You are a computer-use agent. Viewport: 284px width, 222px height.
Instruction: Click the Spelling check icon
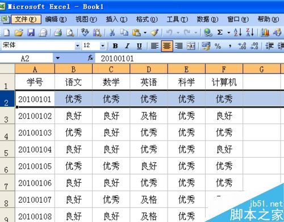click(x=85, y=32)
